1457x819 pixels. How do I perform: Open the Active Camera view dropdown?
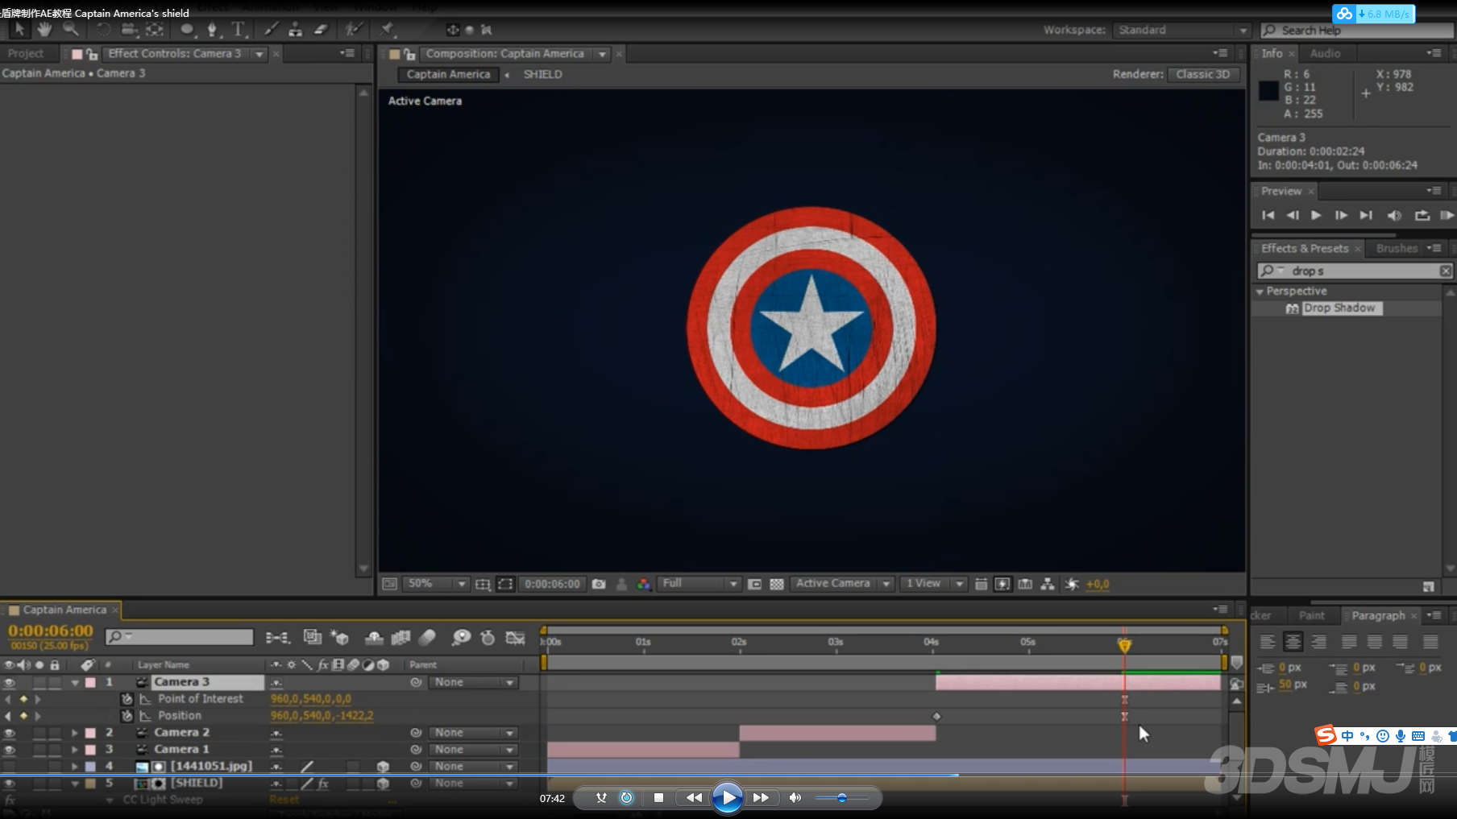click(x=842, y=584)
